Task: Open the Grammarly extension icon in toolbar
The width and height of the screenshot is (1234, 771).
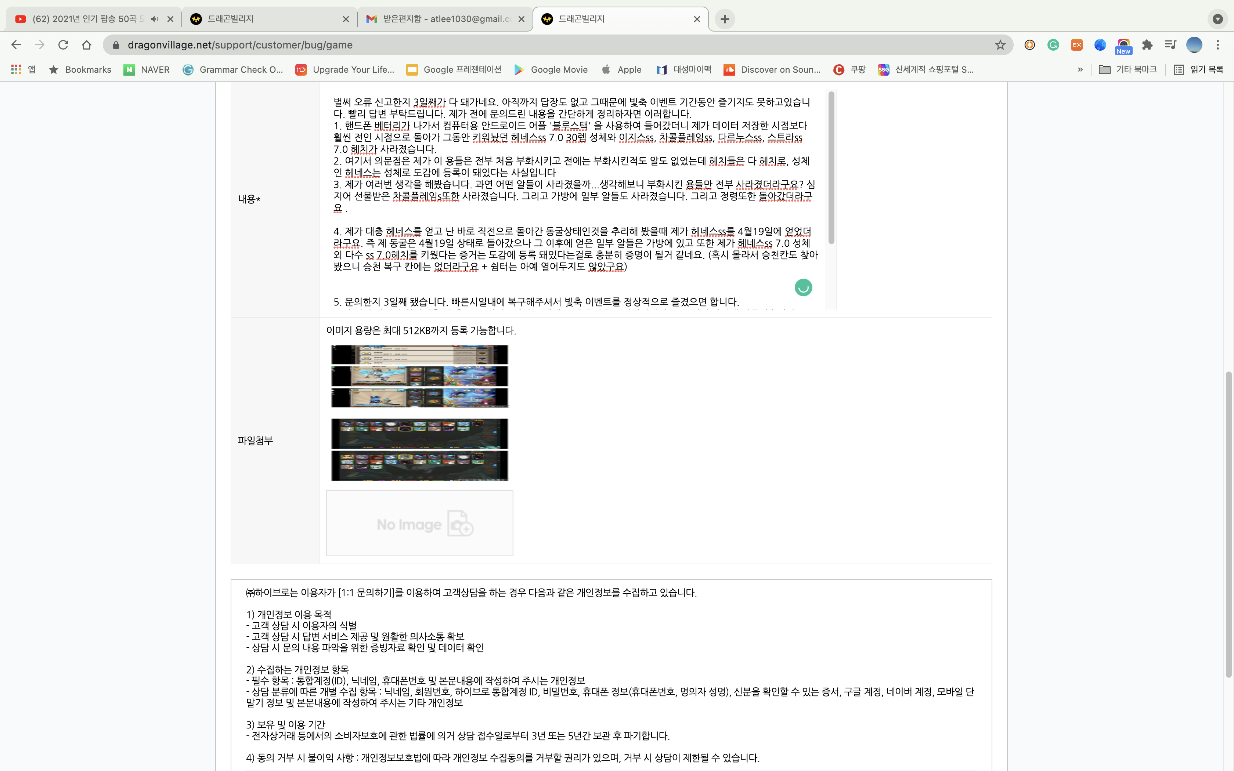Action: 1053,45
